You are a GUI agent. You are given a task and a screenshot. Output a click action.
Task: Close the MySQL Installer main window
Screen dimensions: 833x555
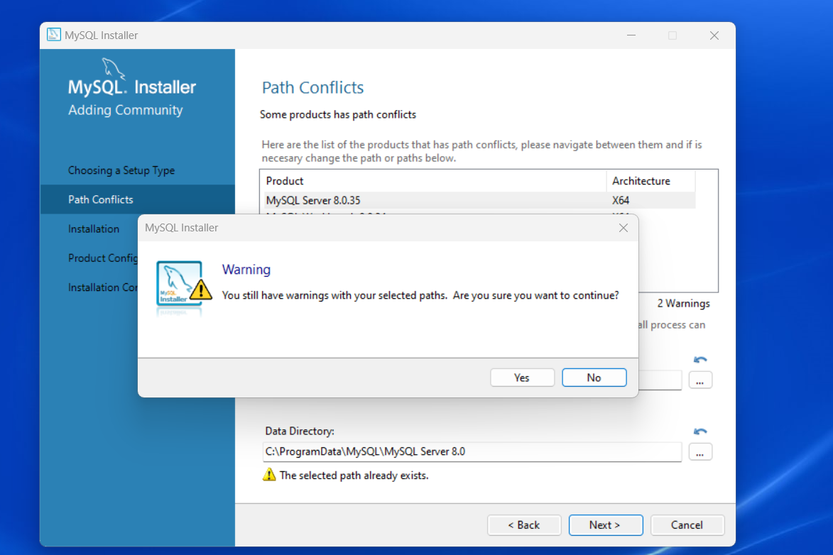[714, 35]
